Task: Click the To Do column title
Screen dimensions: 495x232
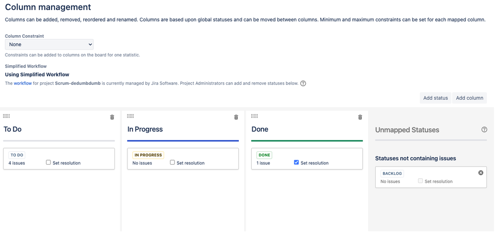Action: [12, 129]
